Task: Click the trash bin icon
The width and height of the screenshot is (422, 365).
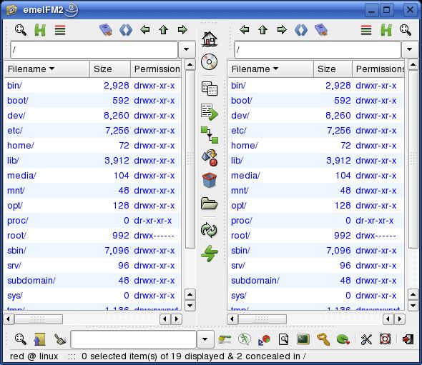Action: (210, 180)
